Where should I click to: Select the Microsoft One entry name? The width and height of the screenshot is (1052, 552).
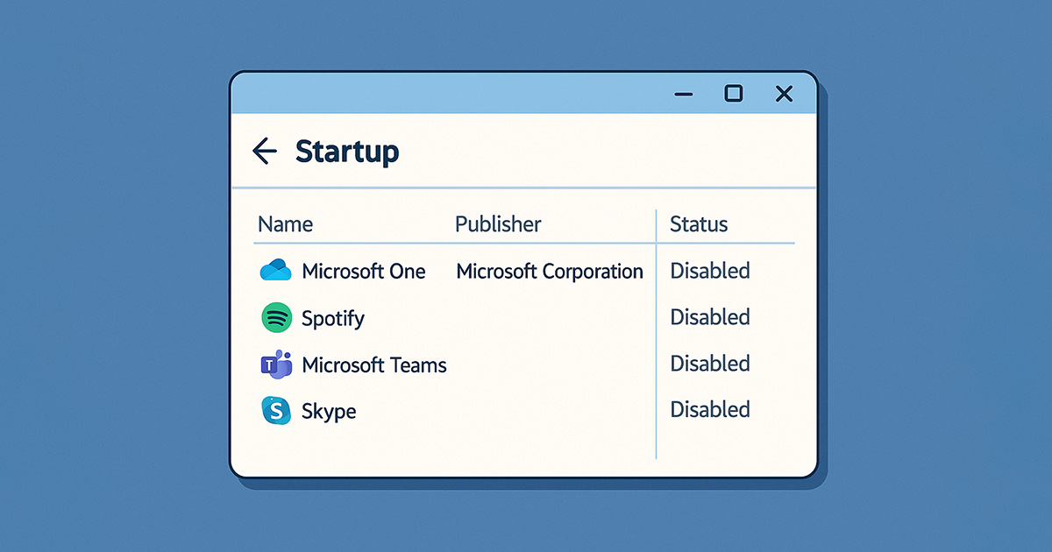pyautogui.click(x=364, y=272)
